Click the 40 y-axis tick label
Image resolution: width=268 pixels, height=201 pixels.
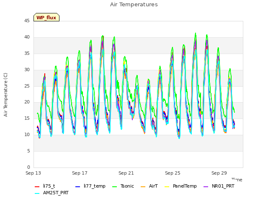coord(27,37)
